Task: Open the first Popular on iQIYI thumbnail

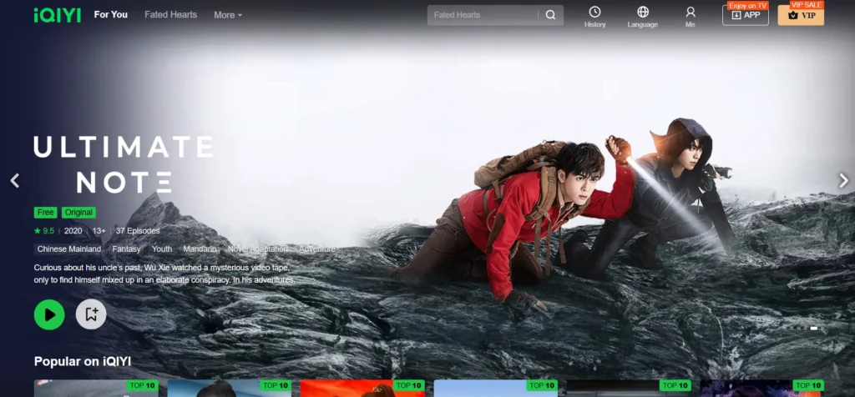Action: click(96, 389)
